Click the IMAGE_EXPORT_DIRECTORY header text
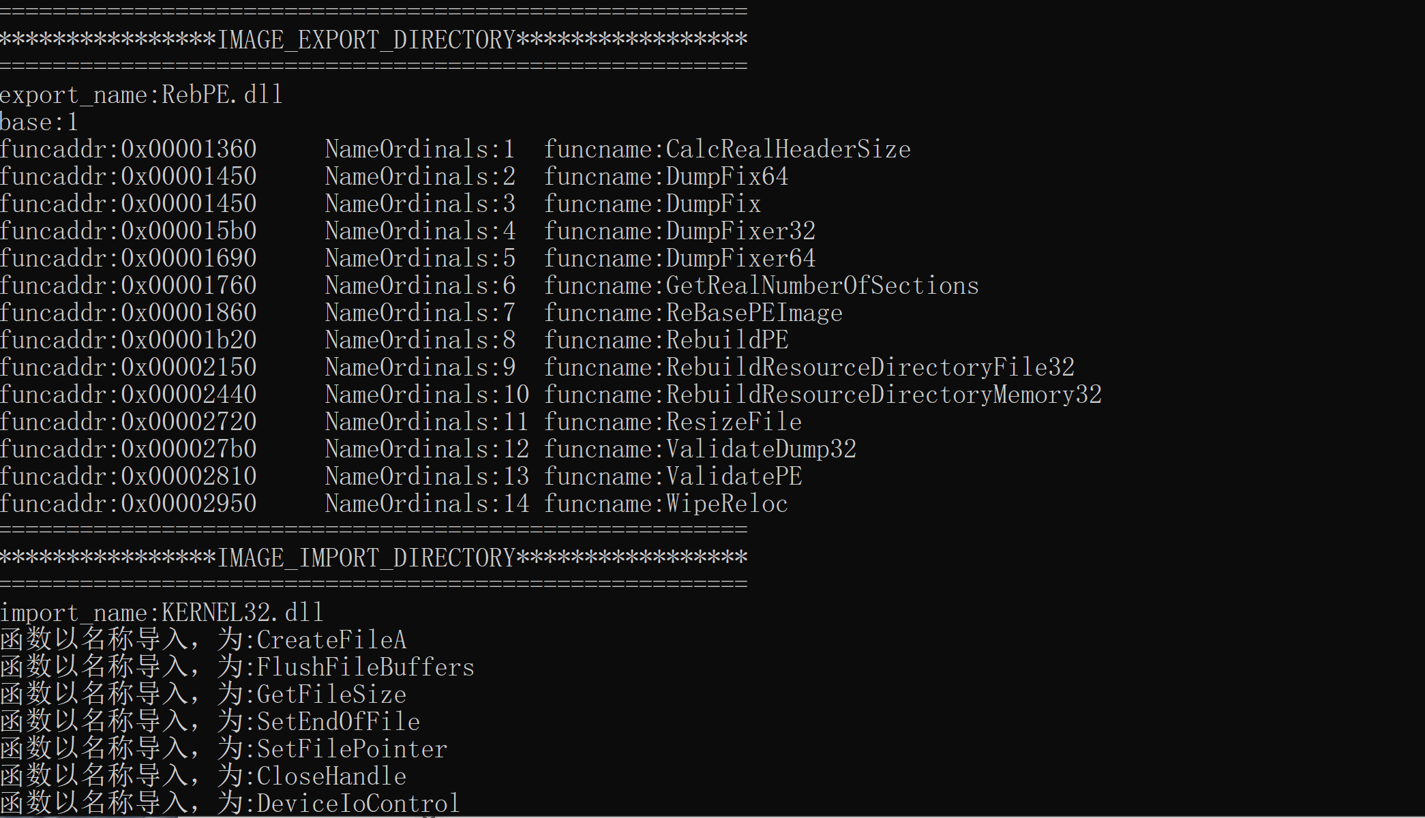Screen dimensions: 1425x818 pyautogui.click(x=366, y=40)
